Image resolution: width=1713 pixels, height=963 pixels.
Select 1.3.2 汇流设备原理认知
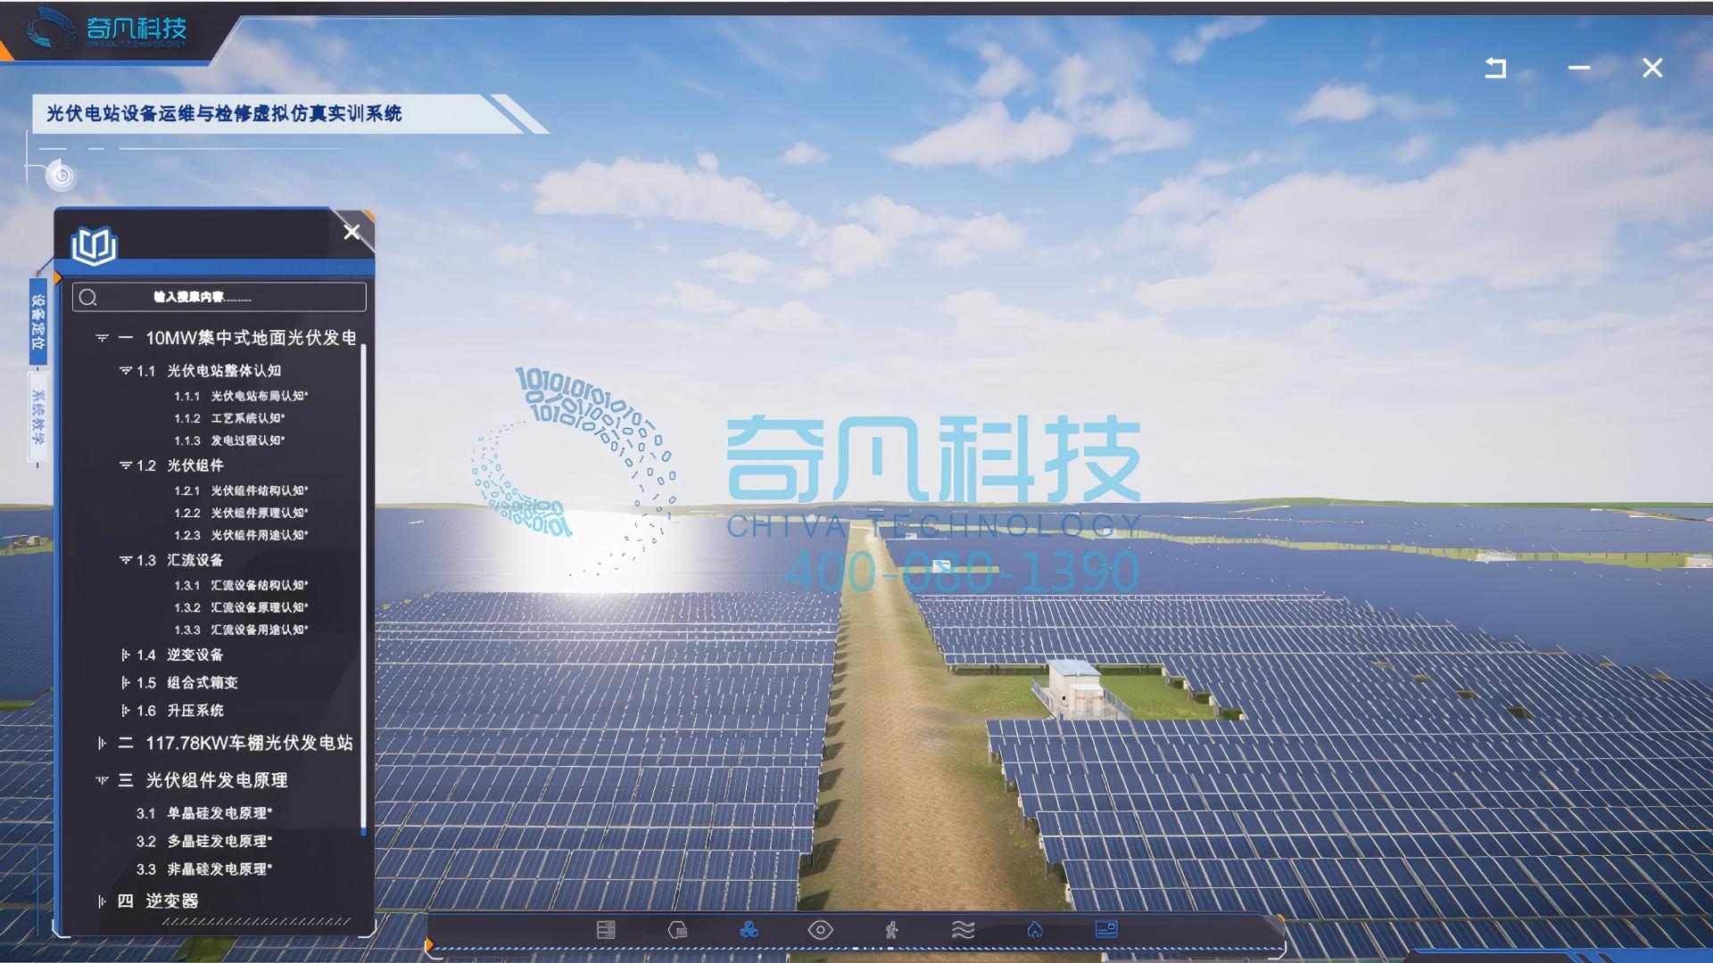tap(241, 607)
